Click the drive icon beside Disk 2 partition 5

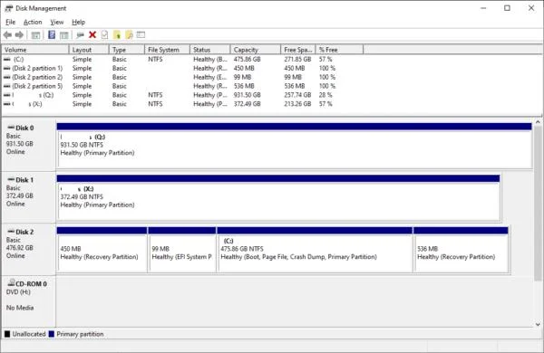click(7, 86)
